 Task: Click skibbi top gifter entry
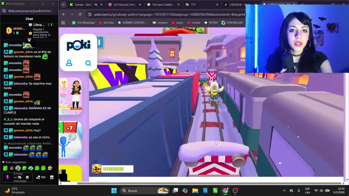tap(16, 30)
